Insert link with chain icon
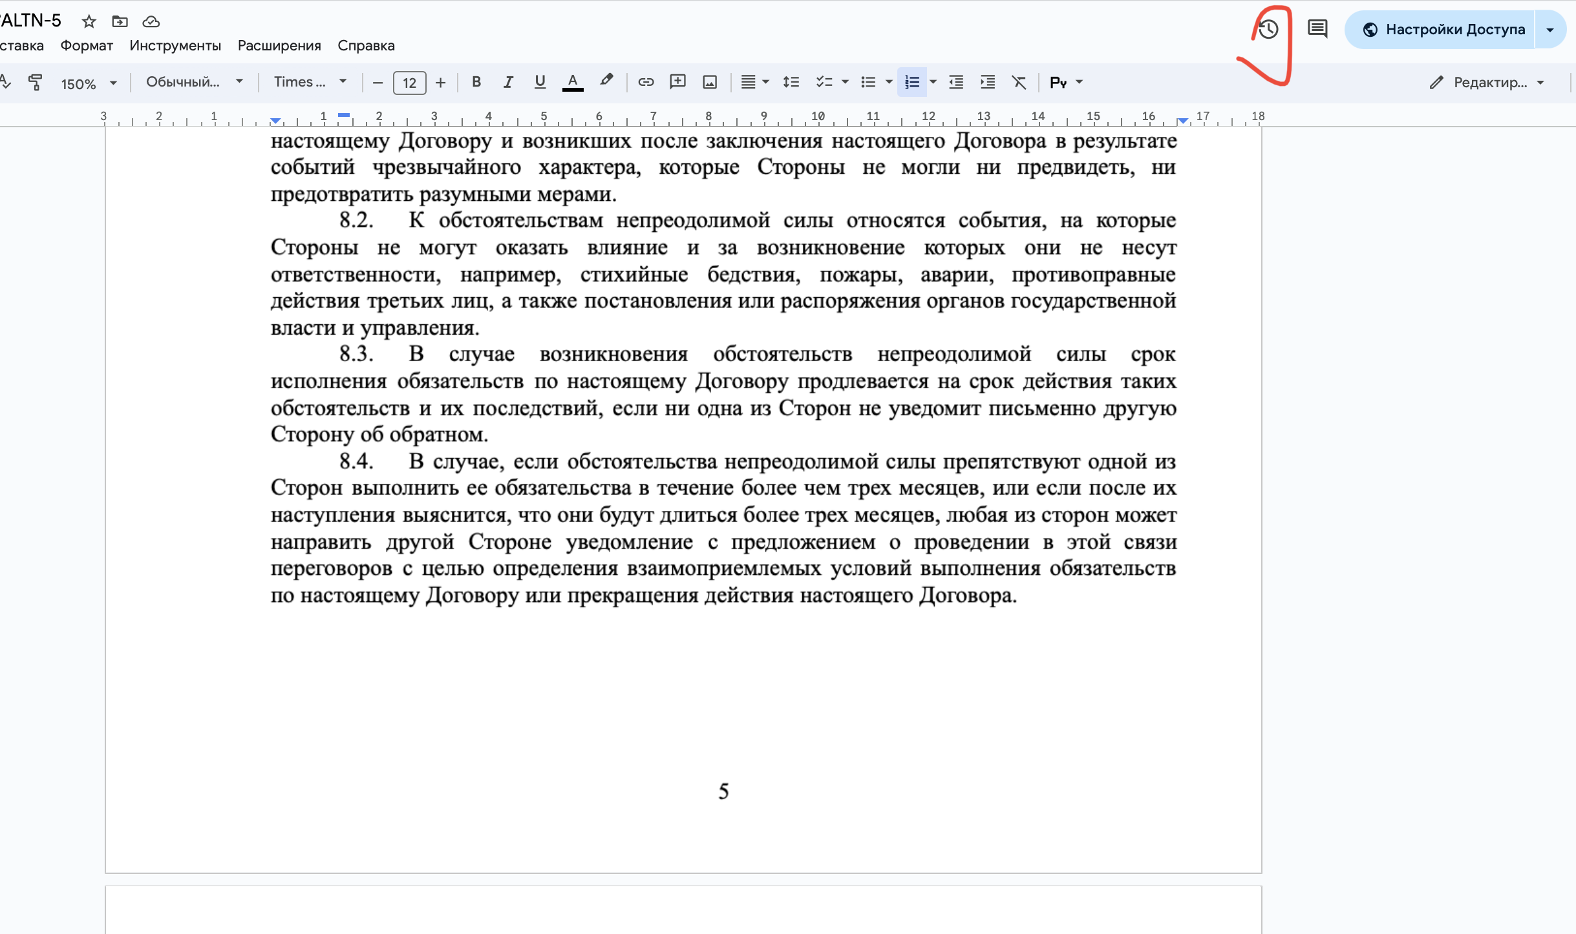 [x=646, y=82]
